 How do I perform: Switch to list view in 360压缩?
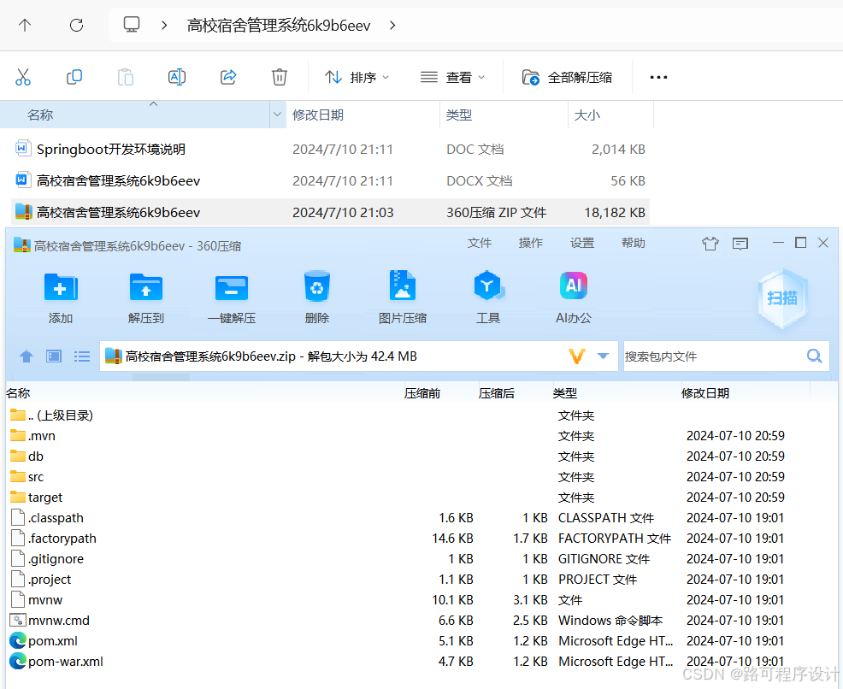pyautogui.click(x=82, y=356)
